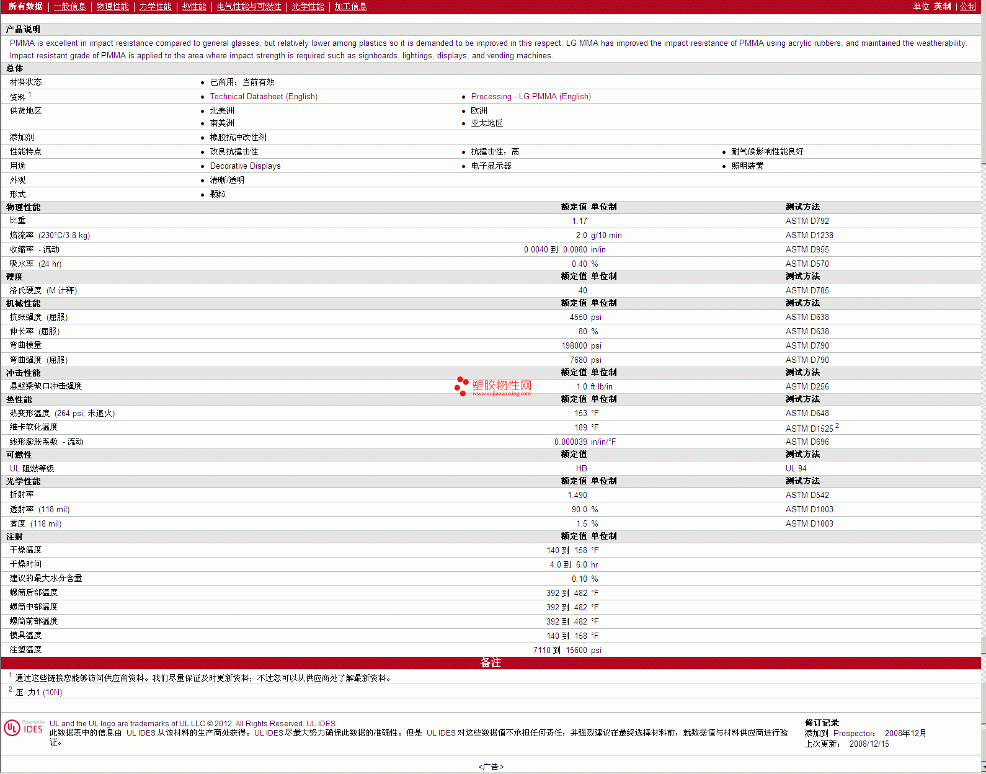Viewport: 986px width, 774px height.
Task: Click UL 94 test method
Action: (x=796, y=468)
